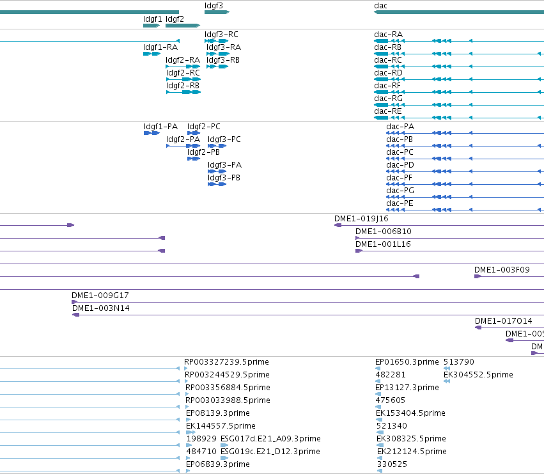Click the Idgf2-PC protein feature
This screenshot has width=544, height=474.
coord(194,133)
